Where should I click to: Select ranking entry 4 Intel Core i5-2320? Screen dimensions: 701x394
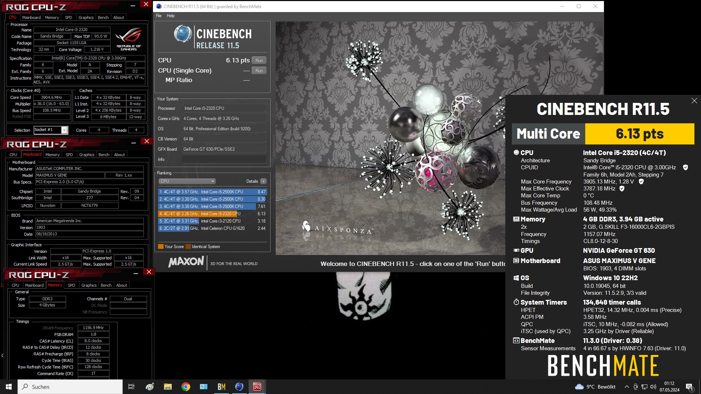click(212, 214)
